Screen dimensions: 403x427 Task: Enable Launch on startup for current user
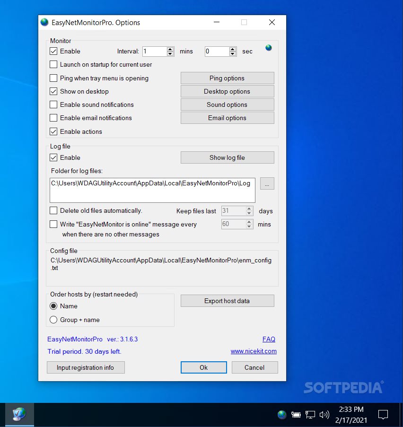[x=53, y=64]
